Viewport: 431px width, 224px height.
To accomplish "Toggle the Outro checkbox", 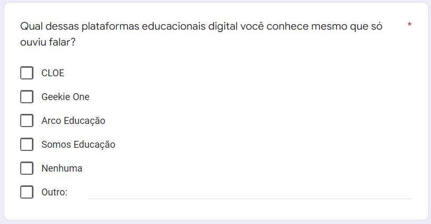I will tap(27, 192).
